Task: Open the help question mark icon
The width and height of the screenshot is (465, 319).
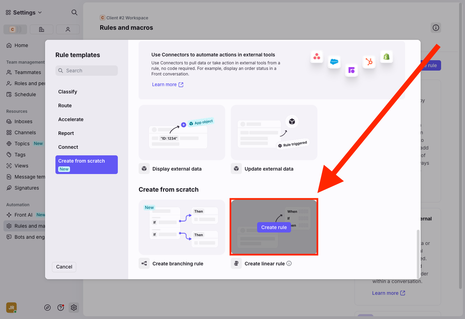Action: click(61, 308)
